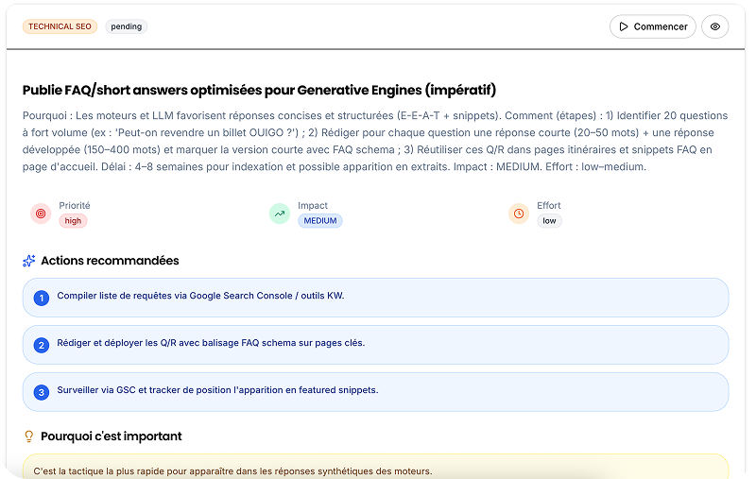Toggle the eye visibility button
Image resolution: width=756 pixels, height=479 pixels.
point(714,26)
